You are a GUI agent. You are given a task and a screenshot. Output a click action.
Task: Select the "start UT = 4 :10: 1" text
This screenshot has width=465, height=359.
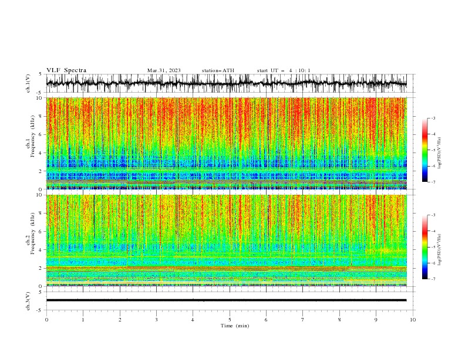284,70
